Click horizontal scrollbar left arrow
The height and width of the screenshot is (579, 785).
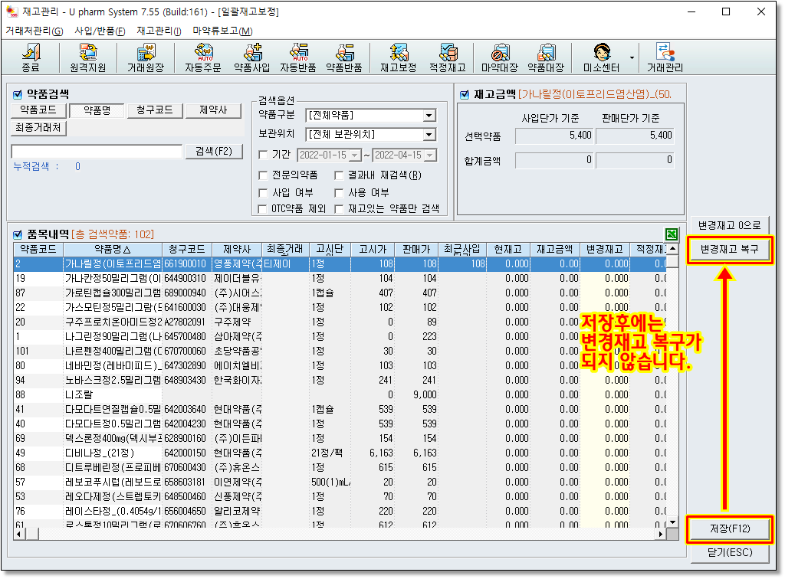point(19,534)
